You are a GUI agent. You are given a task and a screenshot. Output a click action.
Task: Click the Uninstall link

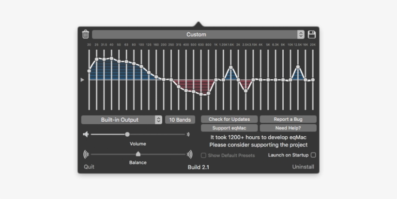click(304, 167)
